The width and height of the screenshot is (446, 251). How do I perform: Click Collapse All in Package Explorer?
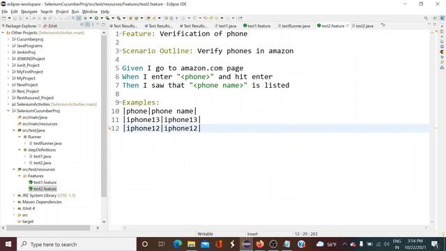pyautogui.click(x=82, y=25)
